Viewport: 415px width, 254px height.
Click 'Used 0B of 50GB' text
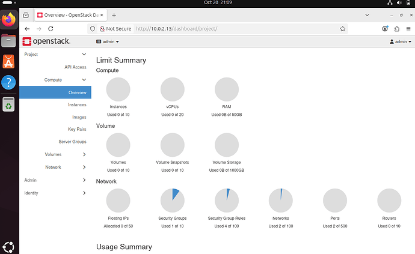coord(227,115)
